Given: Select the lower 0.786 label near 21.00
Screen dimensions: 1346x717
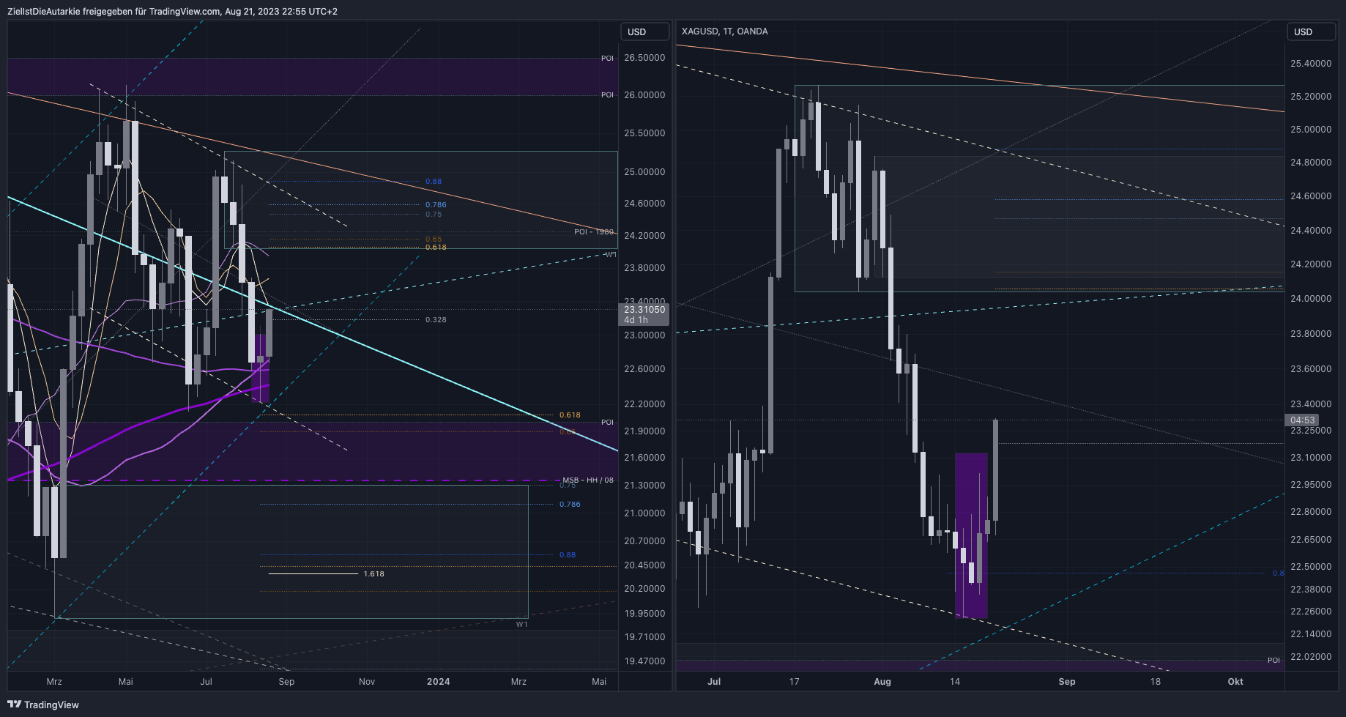Looking at the screenshot, I should (570, 505).
